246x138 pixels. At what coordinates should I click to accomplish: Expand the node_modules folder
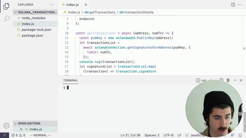pyautogui.click(x=35, y=18)
